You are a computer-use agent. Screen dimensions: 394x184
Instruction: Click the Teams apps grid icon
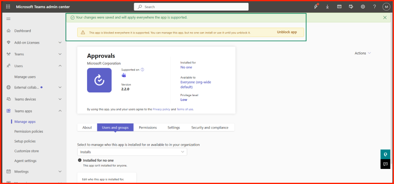pos(8,111)
